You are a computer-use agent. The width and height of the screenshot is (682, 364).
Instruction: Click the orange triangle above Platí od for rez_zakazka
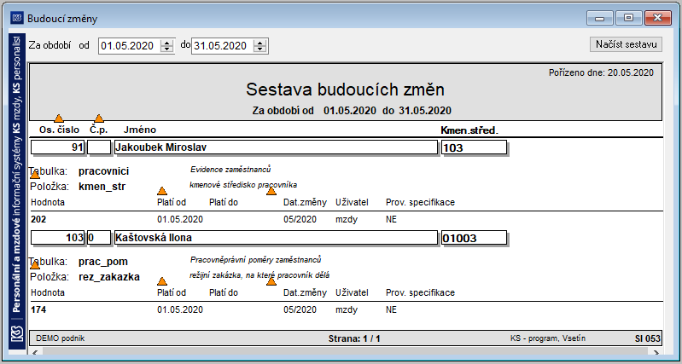click(162, 281)
